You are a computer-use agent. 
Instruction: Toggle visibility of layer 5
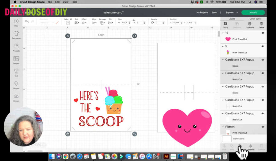263,46
